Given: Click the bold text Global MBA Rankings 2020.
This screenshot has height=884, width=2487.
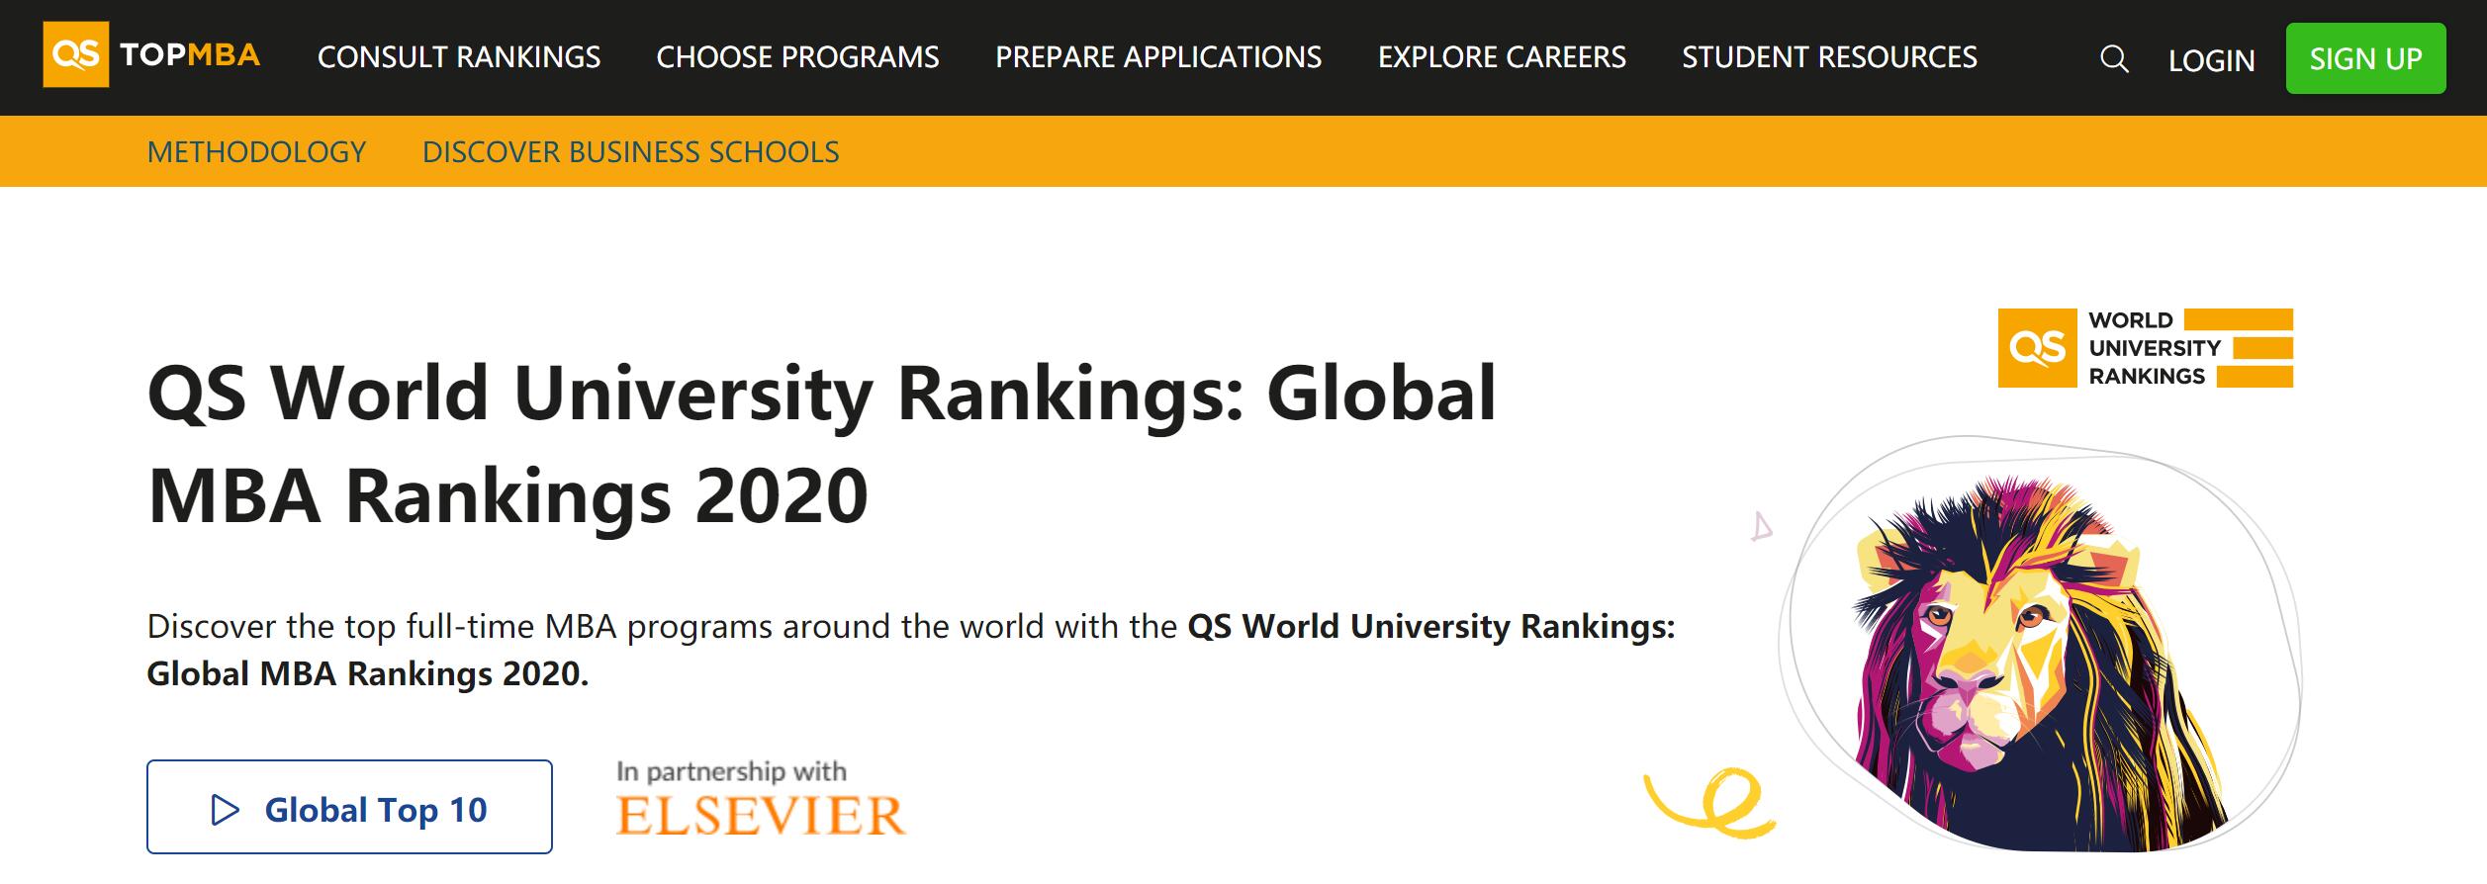Looking at the screenshot, I should (367, 673).
